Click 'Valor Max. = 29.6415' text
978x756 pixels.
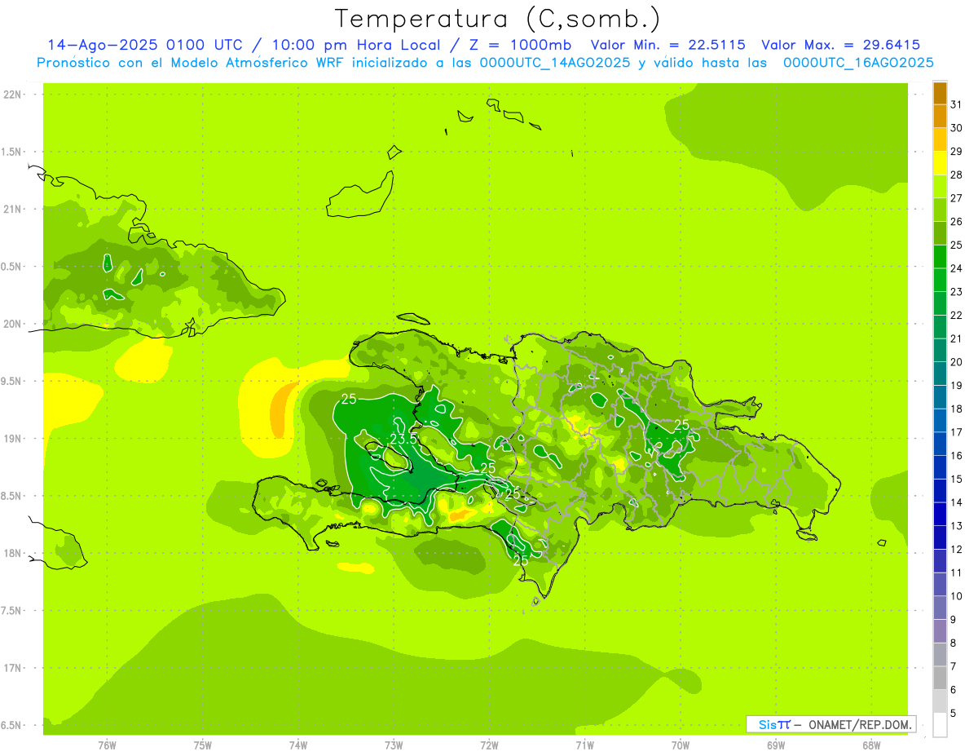tap(841, 45)
